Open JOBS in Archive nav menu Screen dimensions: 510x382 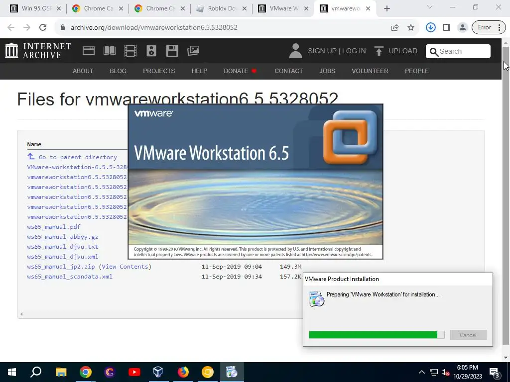click(327, 71)
